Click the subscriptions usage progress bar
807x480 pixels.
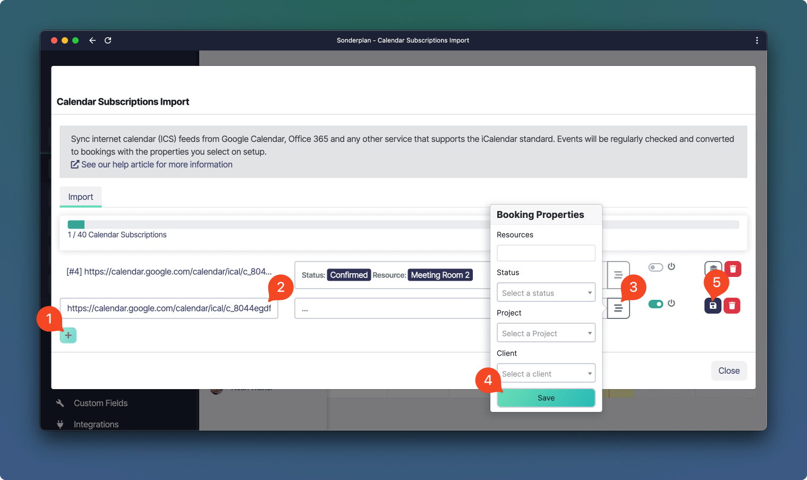pyautogui.click(x=403, y=224)
